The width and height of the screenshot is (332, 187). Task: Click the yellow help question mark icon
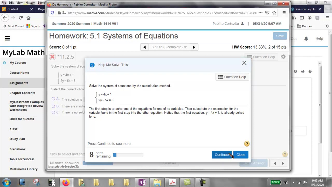click(x=247, y=144)
